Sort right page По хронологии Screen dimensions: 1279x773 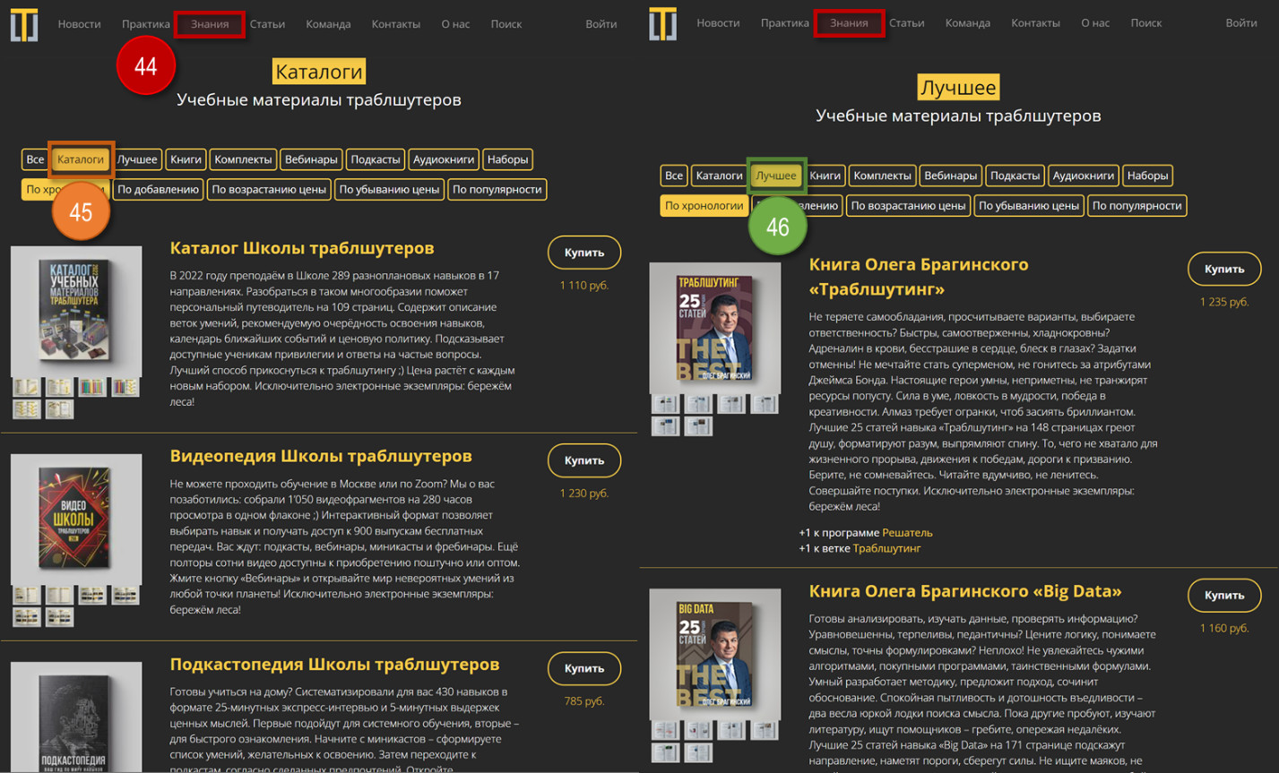click(x=704, y=205)
